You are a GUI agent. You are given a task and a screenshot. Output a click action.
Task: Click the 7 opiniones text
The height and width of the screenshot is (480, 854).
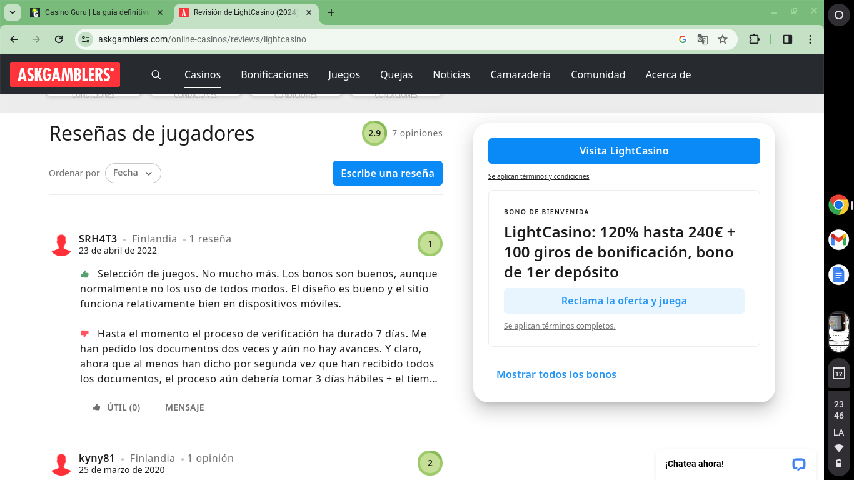(417, 133)
